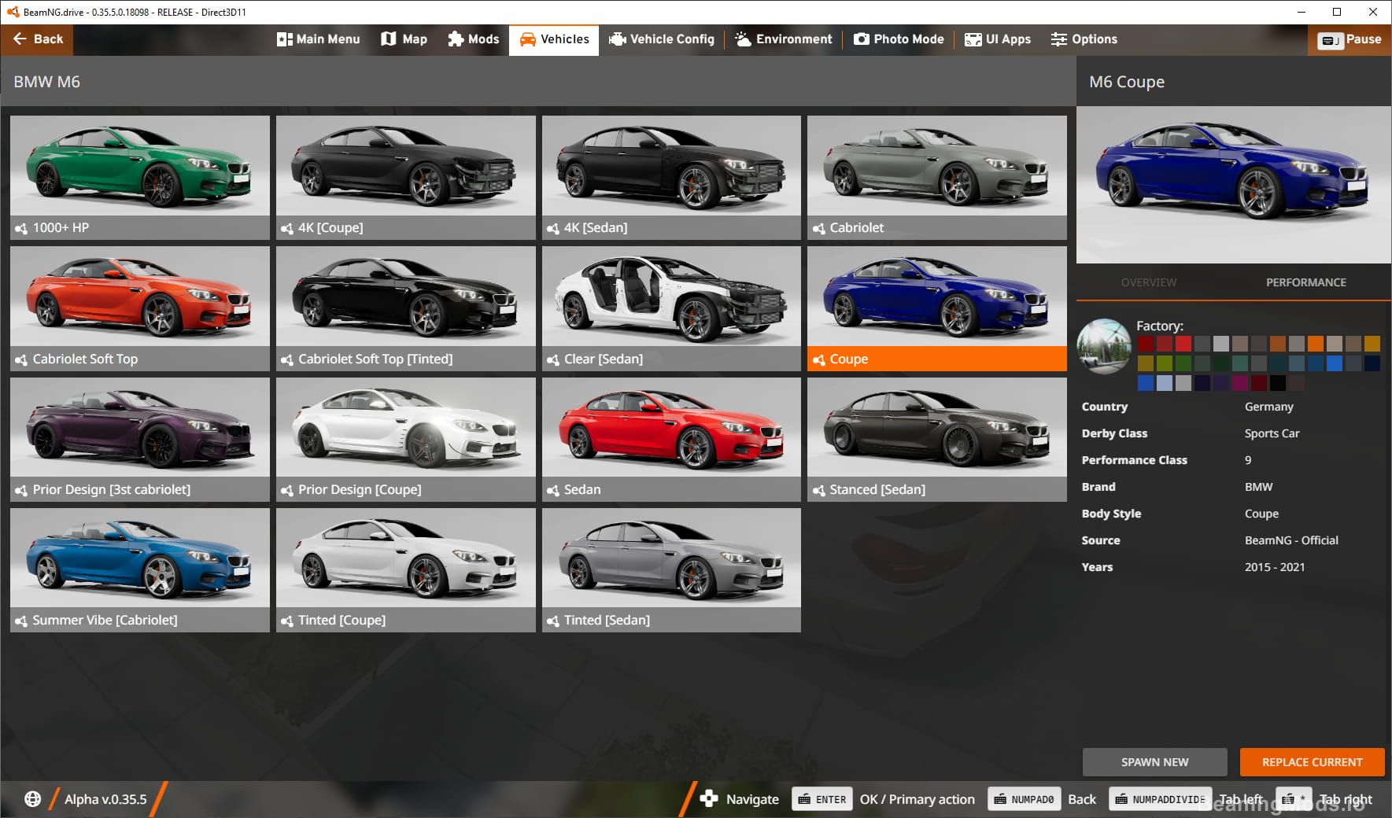Go back using the Back arrow button
The image size is (1392, 818).
click(x=37, y=39)
